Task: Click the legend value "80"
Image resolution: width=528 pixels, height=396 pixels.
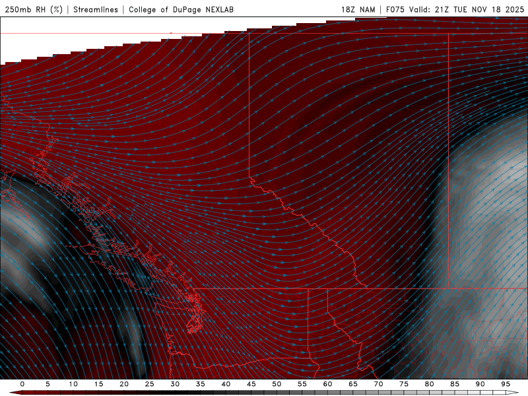Action: [x=429, y=384]
